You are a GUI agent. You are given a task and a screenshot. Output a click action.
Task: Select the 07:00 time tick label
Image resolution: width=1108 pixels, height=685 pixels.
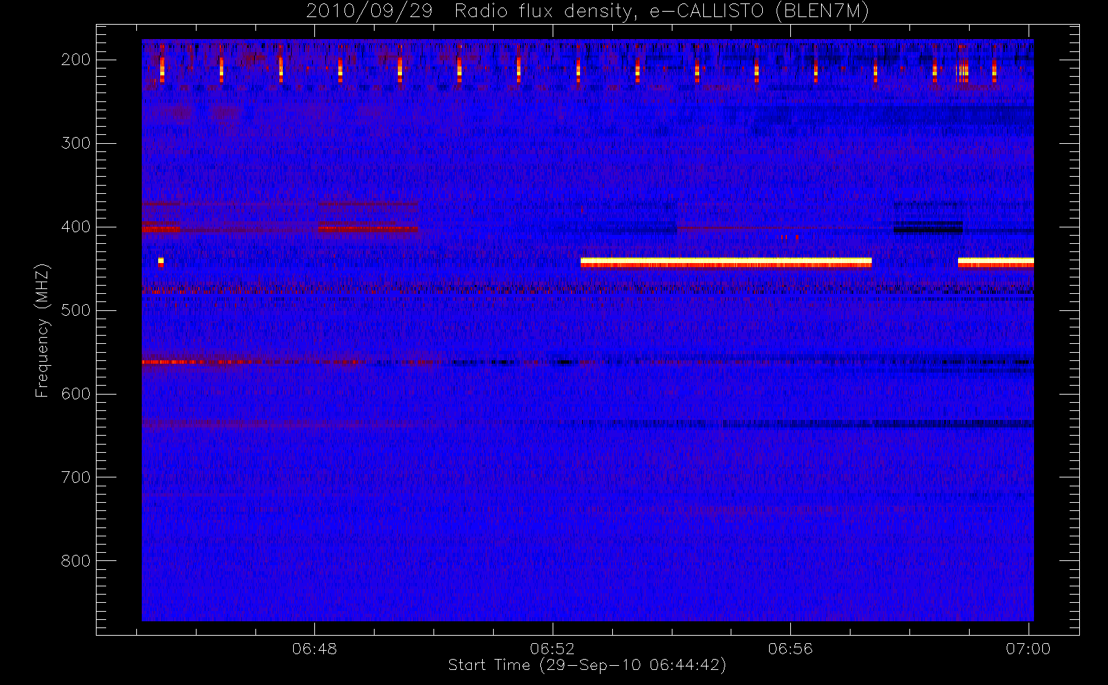pos(1028,649)
